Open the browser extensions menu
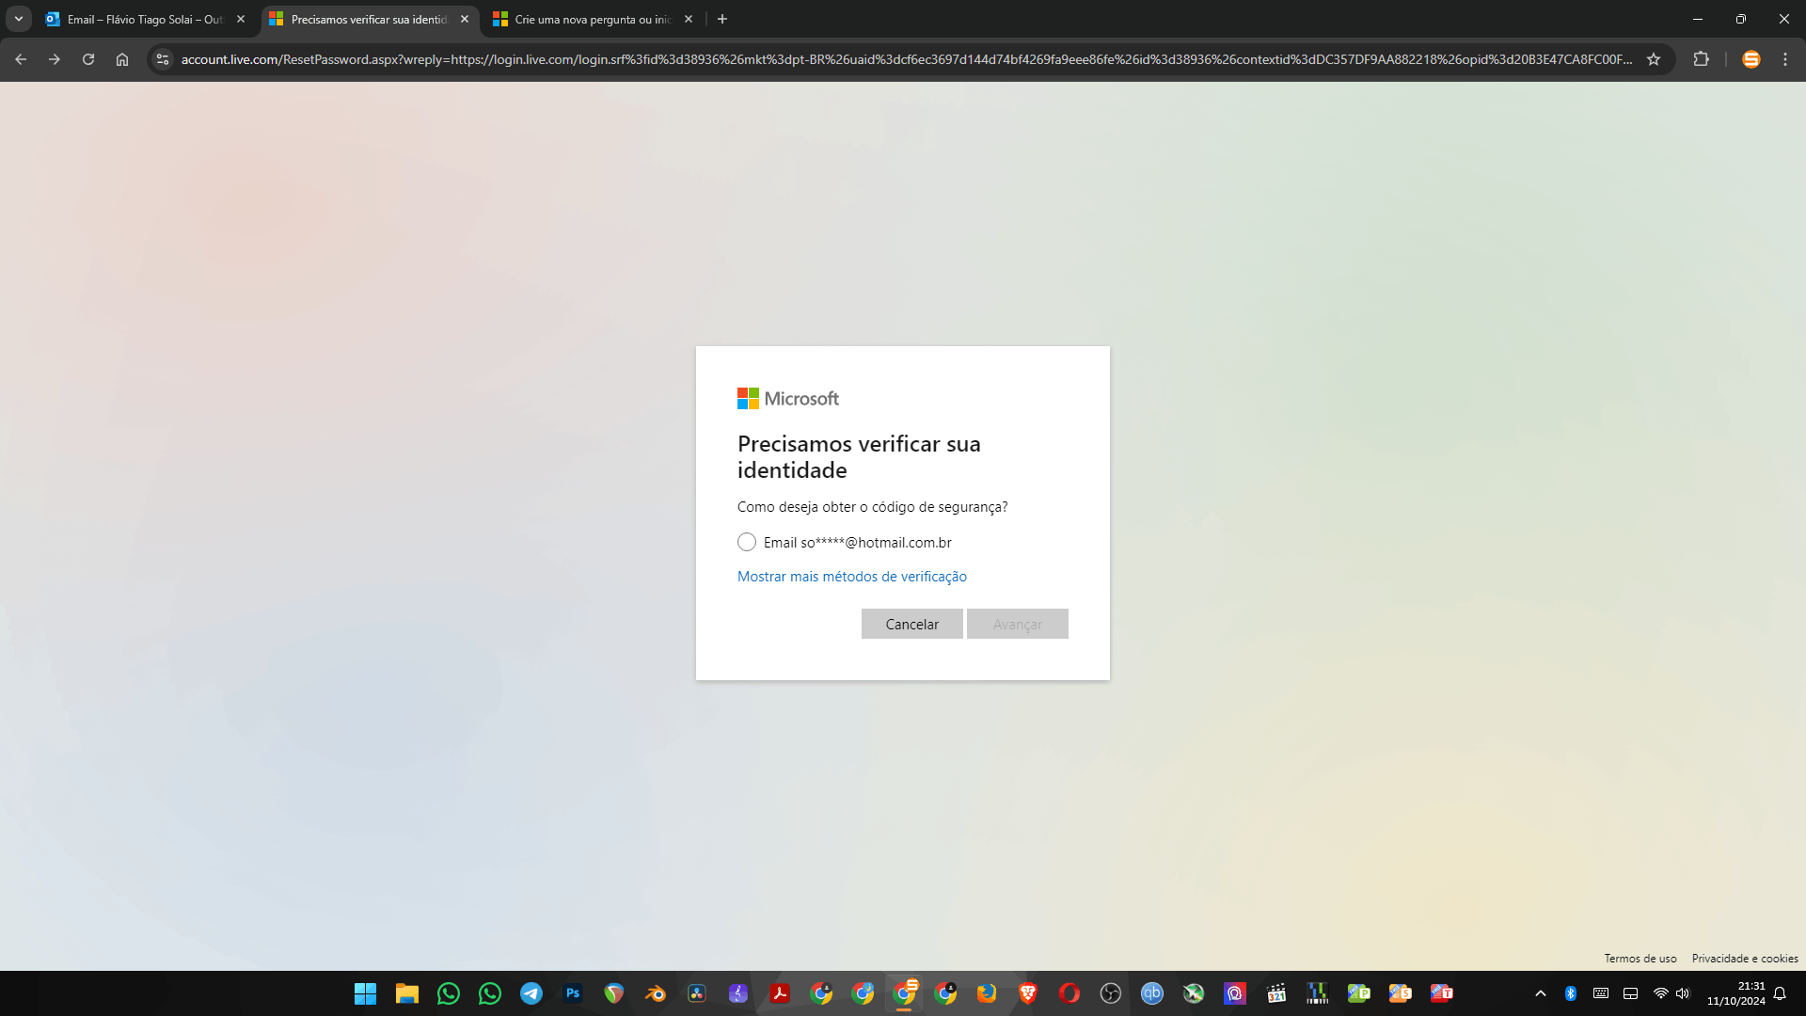 tap(1701, 59)
